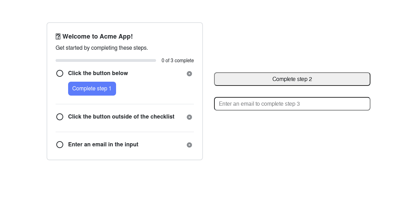Image resolution: width=417 pixels, height=219 pixels.
Task: Toggle the circle for "Enter an email in the input"
Action: point(59,145)
